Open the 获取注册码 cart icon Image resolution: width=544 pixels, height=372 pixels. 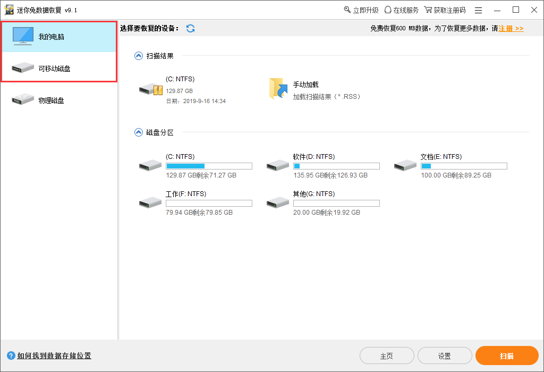[x=428, y=10]
